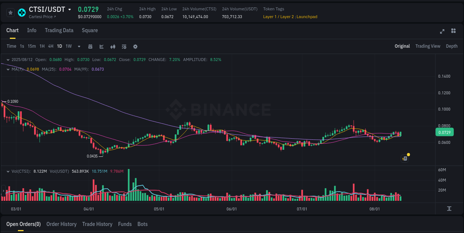The width and height of the screenshot is (464, 233).
Task: Select the 1W timeframe
Action: [x=68, y=46]
